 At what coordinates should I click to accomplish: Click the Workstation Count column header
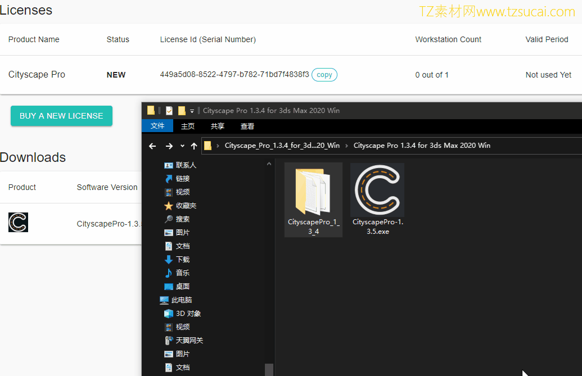448,40
